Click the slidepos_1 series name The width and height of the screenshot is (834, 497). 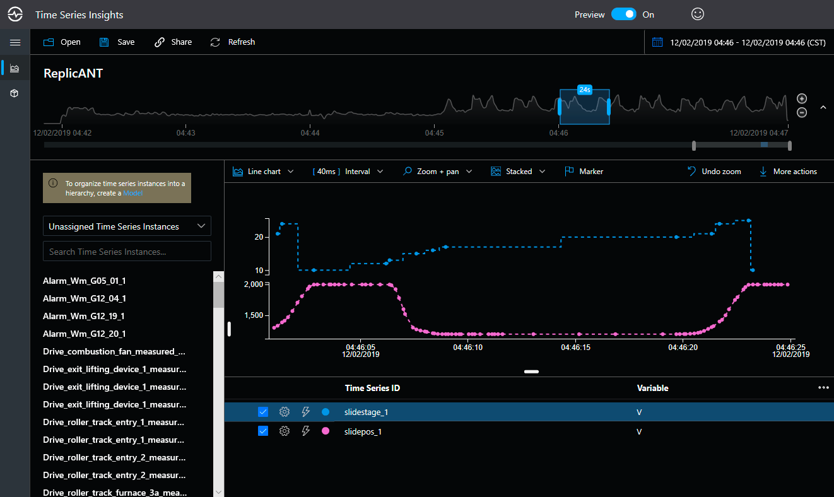click(363, 431)
